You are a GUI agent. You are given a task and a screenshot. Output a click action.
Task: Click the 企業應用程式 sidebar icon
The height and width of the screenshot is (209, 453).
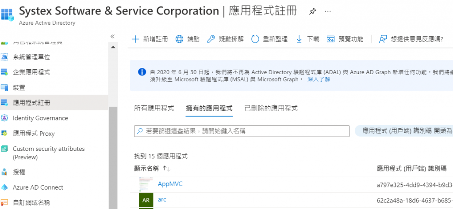(x=4, y=72)
